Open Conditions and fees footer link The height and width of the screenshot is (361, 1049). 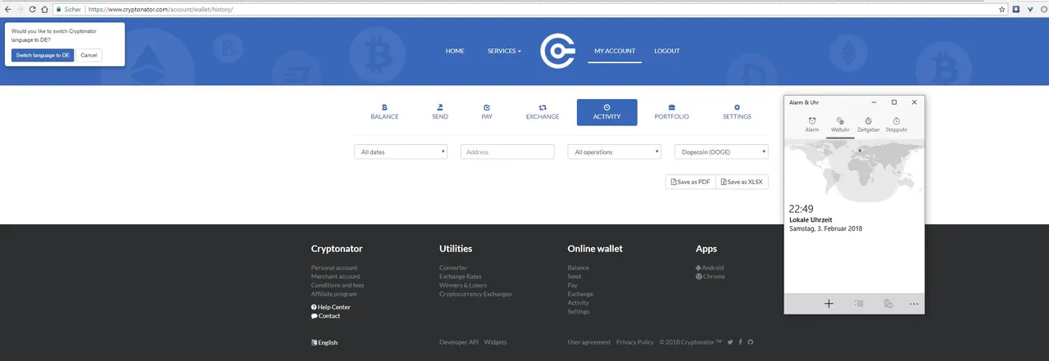tap(338, 285)
